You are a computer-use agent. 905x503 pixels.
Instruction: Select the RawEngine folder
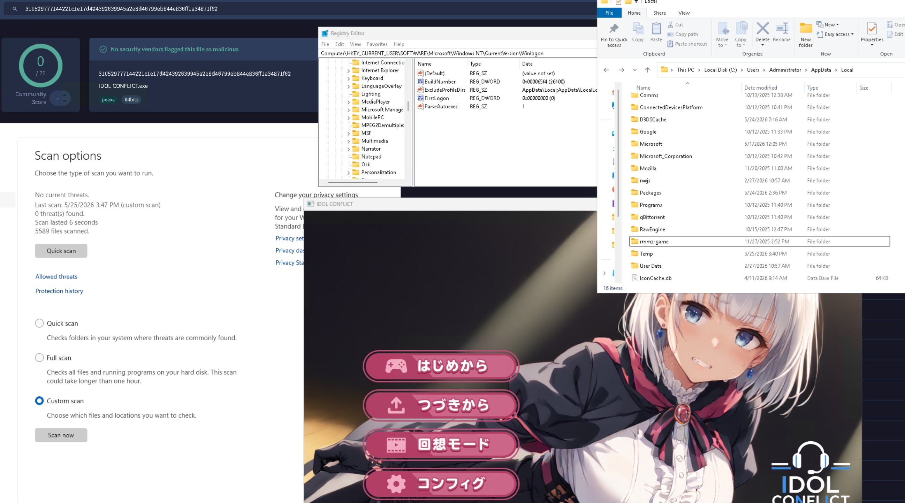pos(760,229)
